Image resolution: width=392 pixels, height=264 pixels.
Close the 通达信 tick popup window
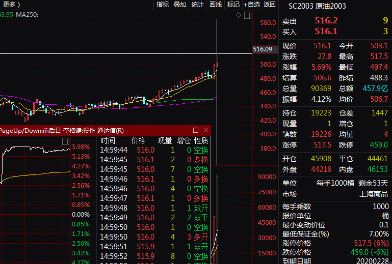[205, 130]
